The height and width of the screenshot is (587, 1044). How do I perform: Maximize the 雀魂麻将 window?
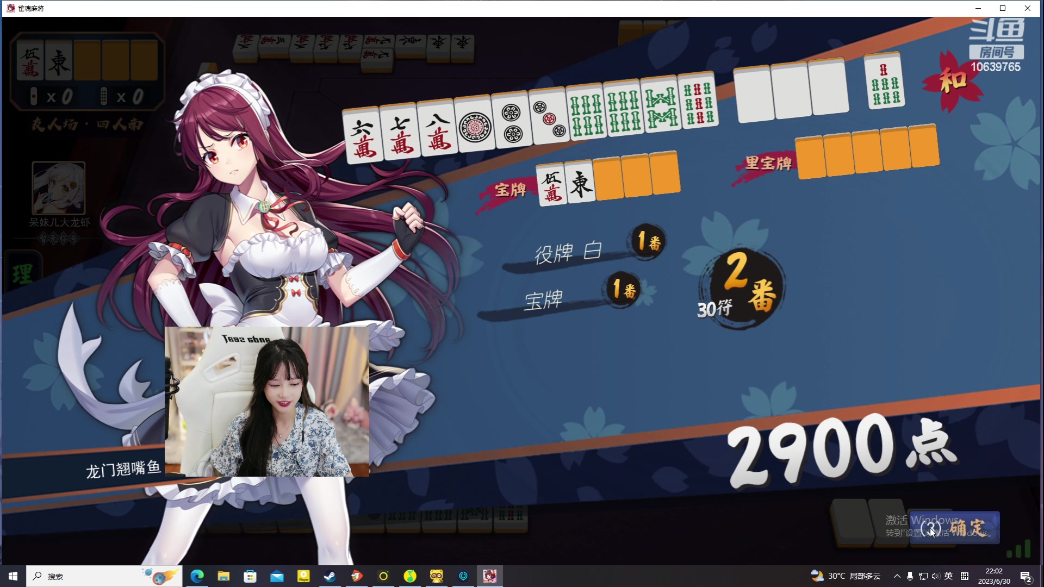click(x=1003, y=8)
